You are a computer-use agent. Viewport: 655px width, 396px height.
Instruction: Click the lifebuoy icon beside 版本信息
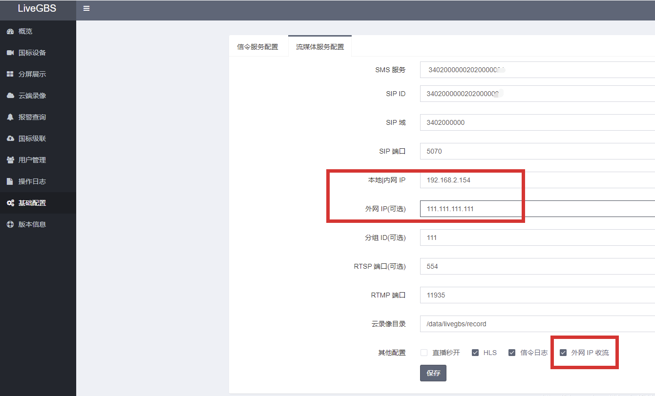(10, 224)
